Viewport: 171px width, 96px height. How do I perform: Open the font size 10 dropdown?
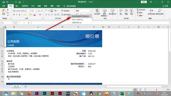36,11
